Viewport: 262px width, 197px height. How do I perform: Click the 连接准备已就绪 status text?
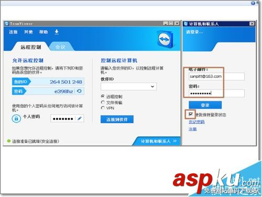(36, 141)
